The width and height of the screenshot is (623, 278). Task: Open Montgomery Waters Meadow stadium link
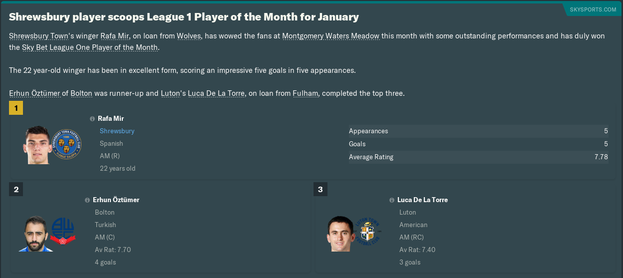tap(330, 36)
